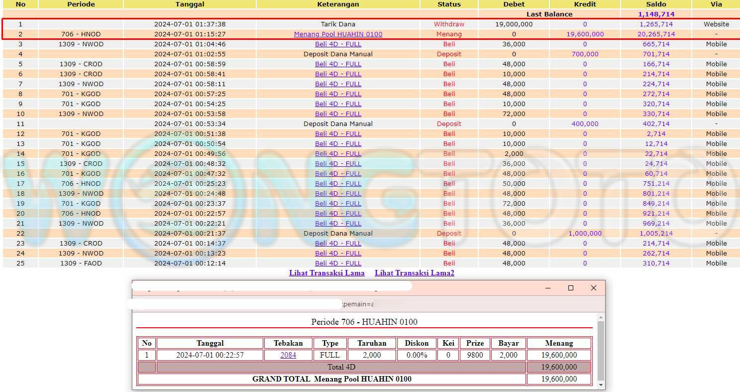Open Beli 4D - FULL at 00:58:59
740x392 pixels.
(338, 64)
